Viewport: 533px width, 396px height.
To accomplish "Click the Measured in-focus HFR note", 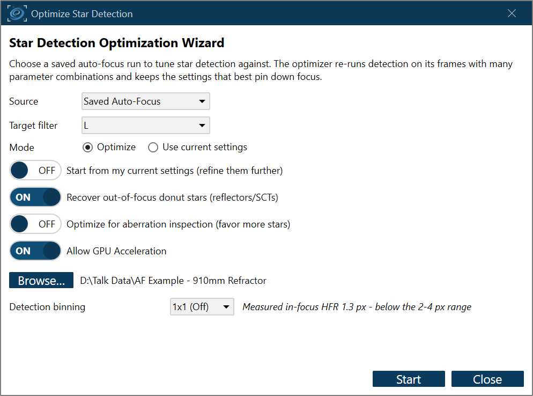I will point(357,307).
